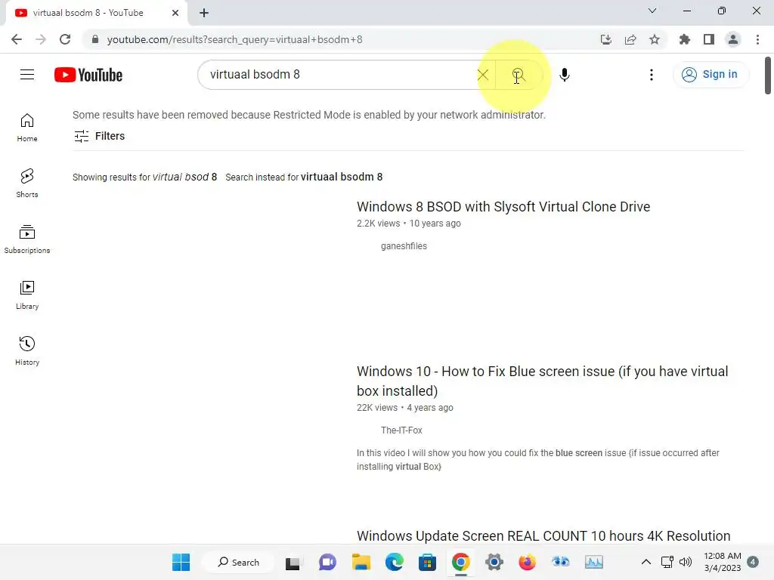Visit The-IT-Fox channel
Image resolution: width=774 pixels, height=580 pixels.
(x=401, y=430)
